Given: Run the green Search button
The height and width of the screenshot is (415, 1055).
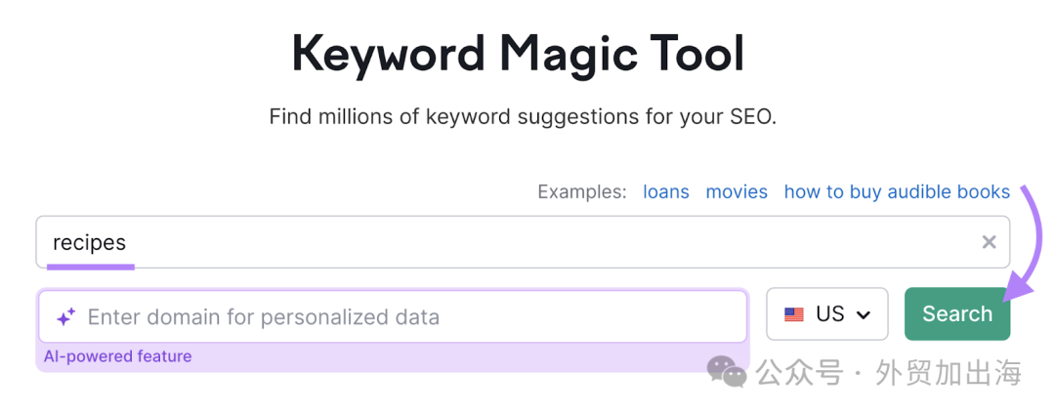Looking at the screenshot, I should 956,313.
